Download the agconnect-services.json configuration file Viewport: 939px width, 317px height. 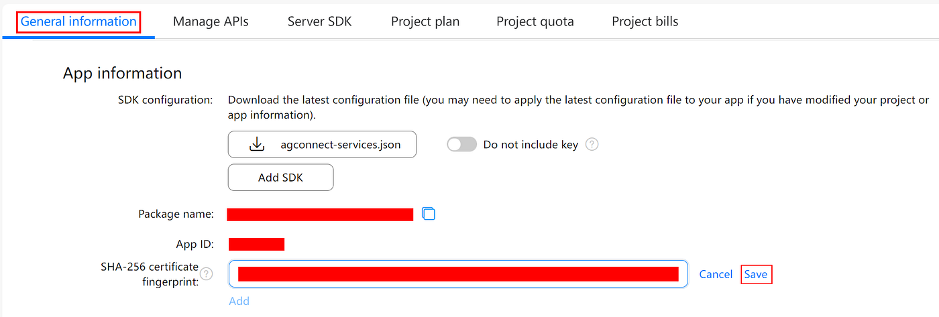pyautogui.click(x=322, y=144)
